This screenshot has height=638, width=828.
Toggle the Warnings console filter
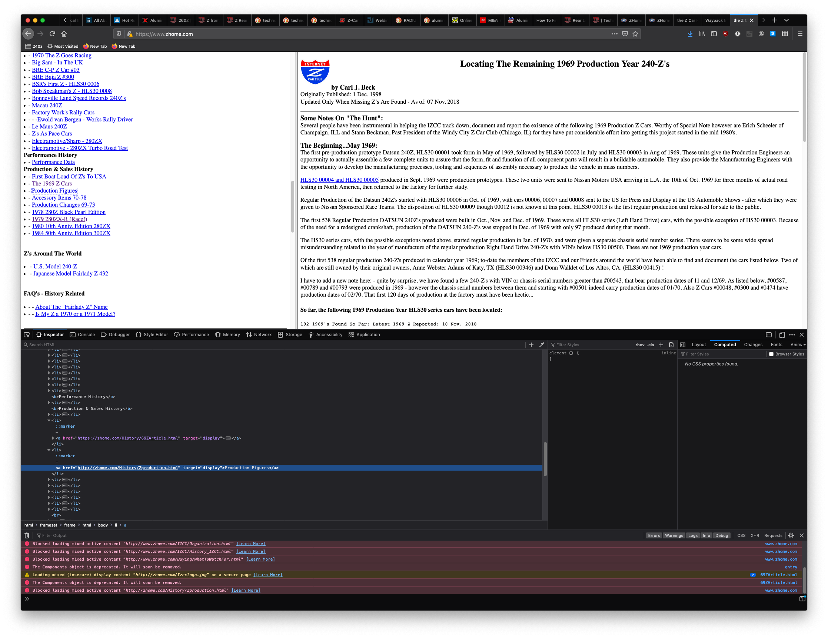(x=674, y=535)
